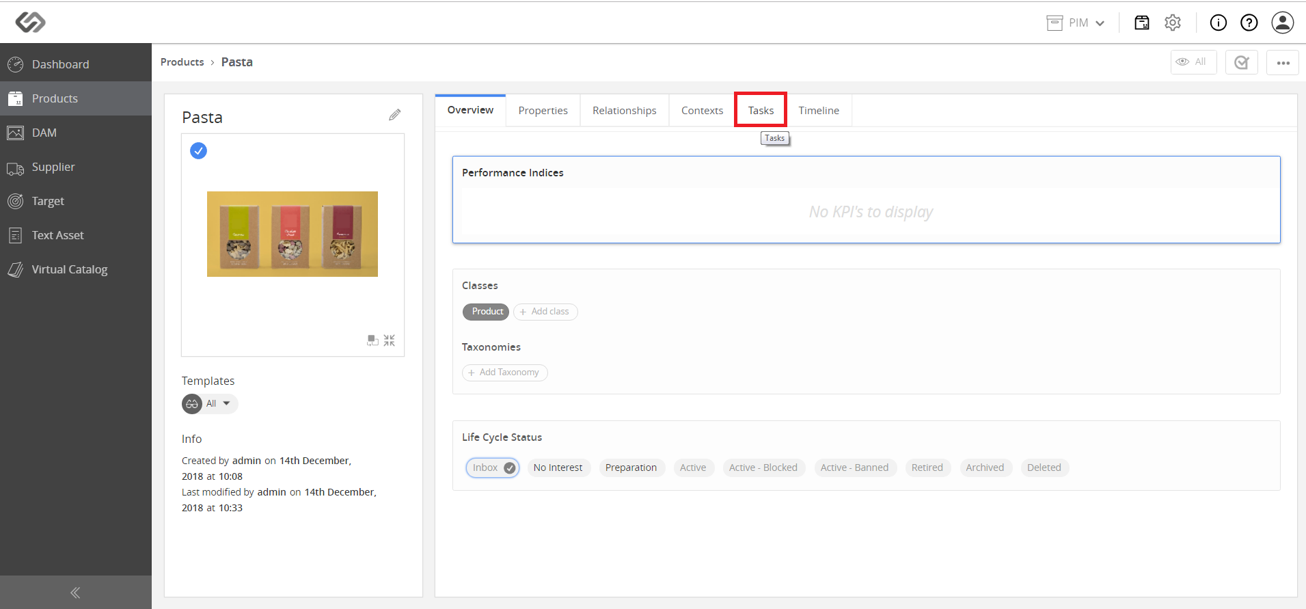Viewport: 1306px width, 609px height.
Task: Select Target in the sidebar
Action: (76, 201)
